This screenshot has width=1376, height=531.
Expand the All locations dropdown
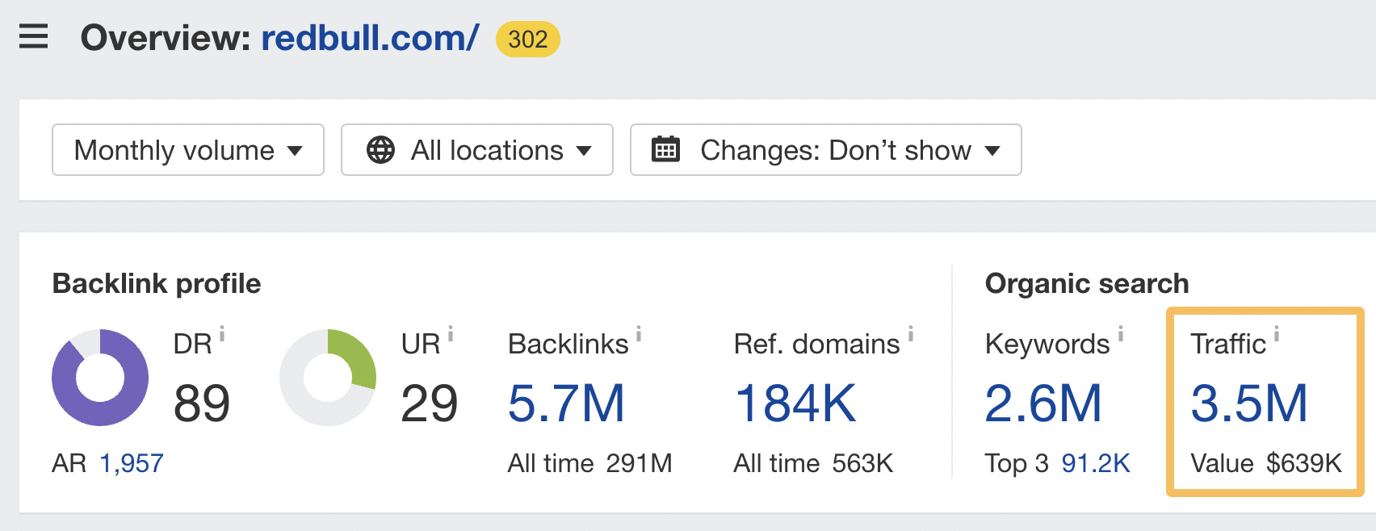pos(477,150)
